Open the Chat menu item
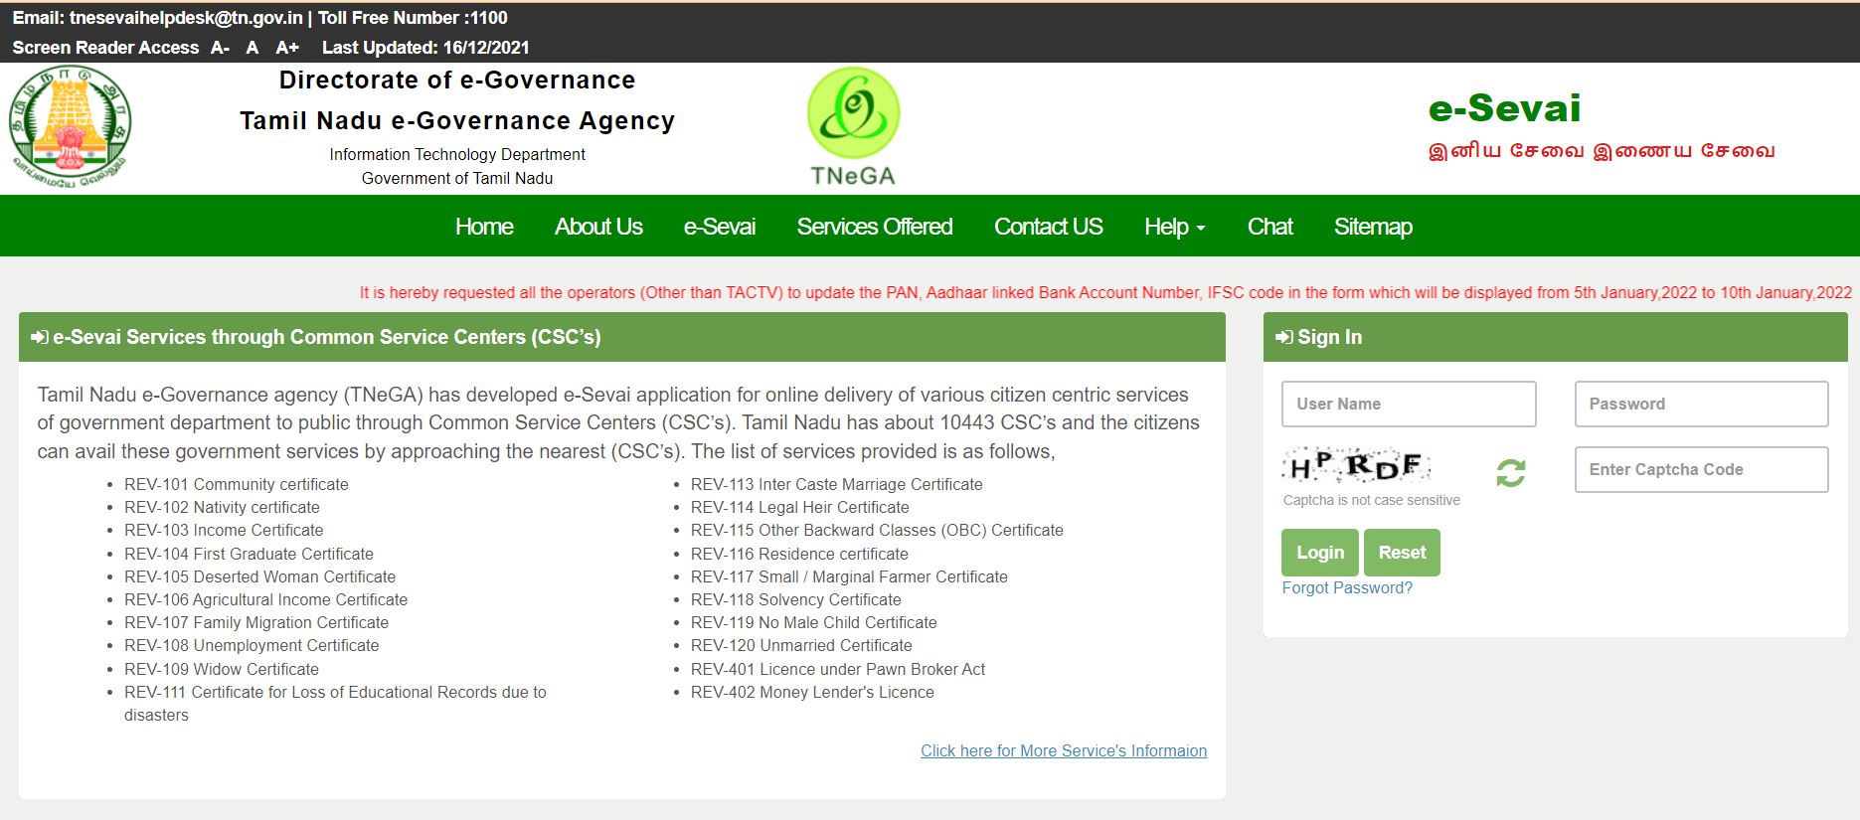 click(1269, 227)
